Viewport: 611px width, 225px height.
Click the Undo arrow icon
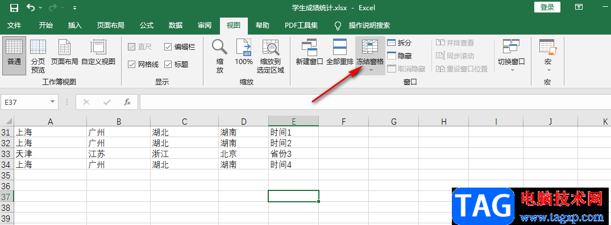(x=31, y=7)
